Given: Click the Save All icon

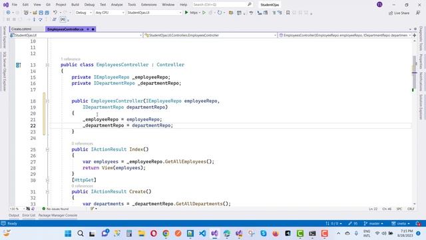Looking at the screenshot, I should pyautogui.click(x=47, y=13).
